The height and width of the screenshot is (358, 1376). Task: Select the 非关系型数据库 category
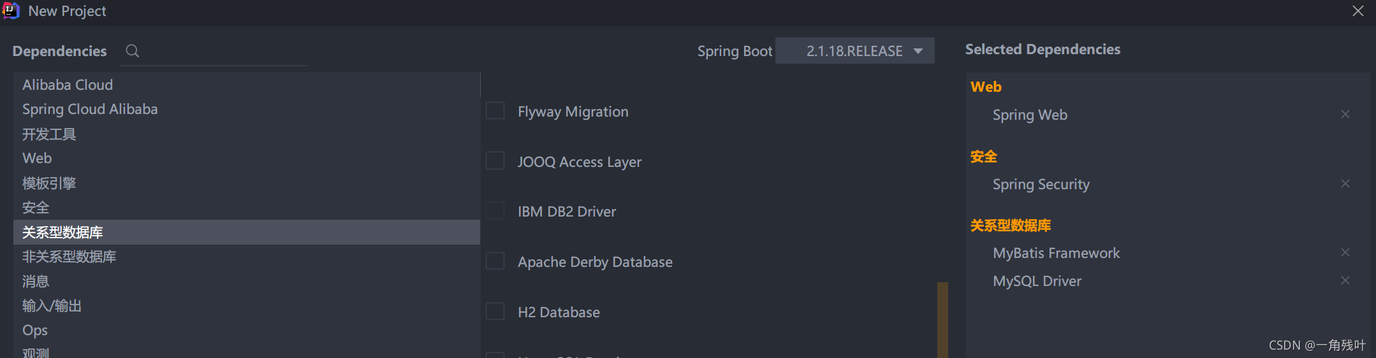coord(247,257)
